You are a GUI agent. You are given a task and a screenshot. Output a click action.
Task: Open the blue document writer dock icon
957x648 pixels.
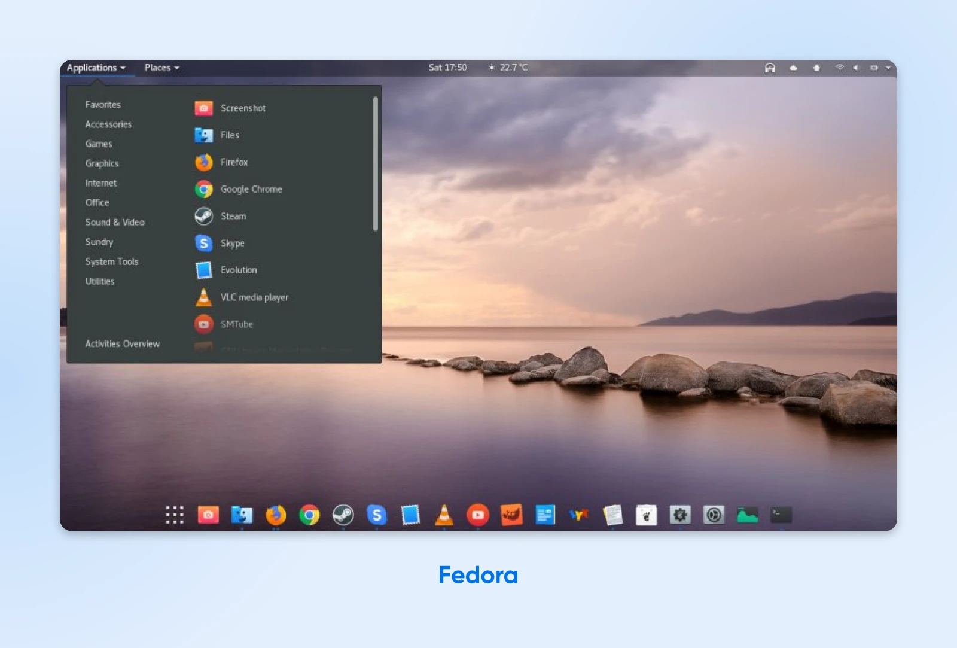coord(545,515)
